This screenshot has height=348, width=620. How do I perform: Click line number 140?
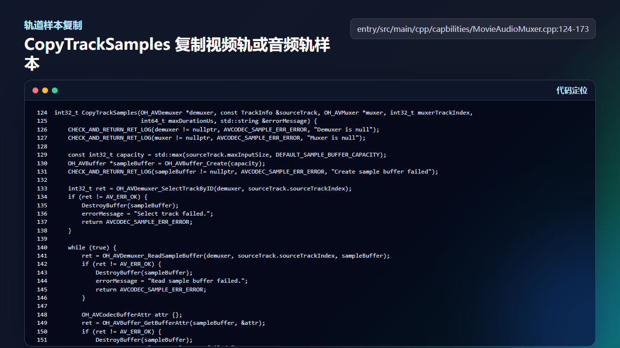click(42, 247)
